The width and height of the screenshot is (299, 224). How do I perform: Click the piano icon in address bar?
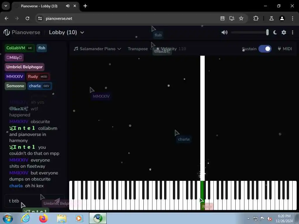click(222, 18)
